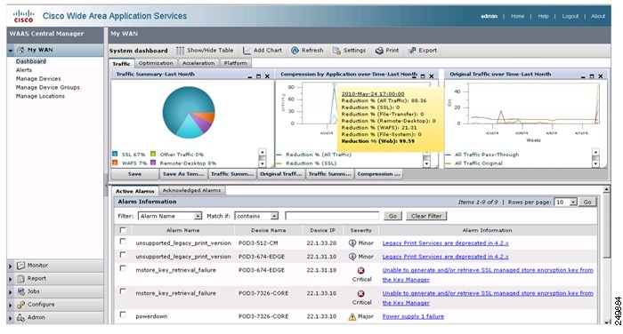The height and width of the screenshot is (334, 623).
Task: Select the Traffic tab
Action: pyautogui.click(x=121, y=63)
